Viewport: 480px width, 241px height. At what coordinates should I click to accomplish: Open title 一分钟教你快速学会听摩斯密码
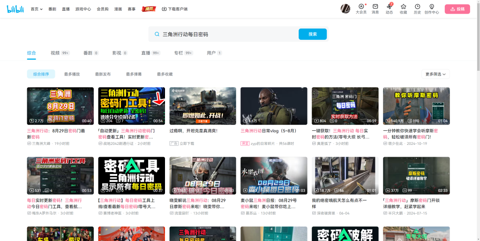[410, 134]
